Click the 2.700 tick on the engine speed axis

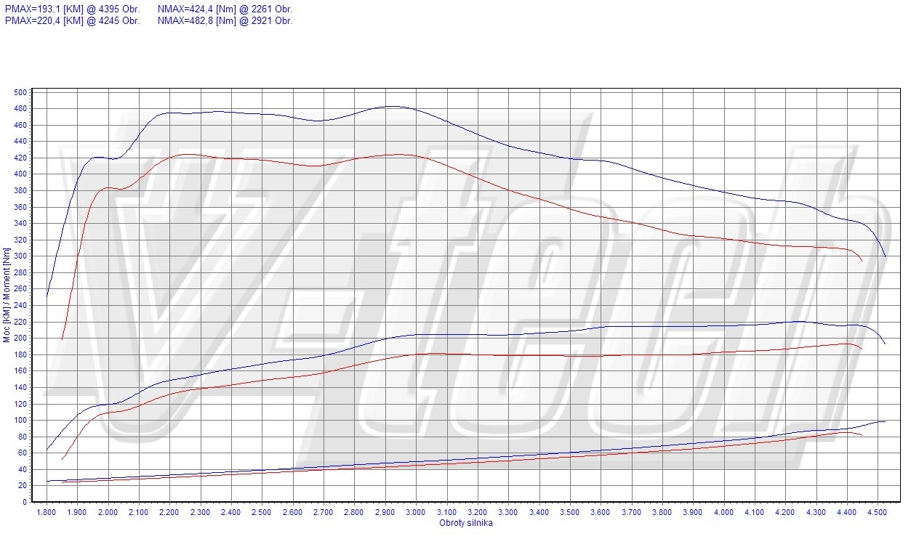click(x=324, y=513)
